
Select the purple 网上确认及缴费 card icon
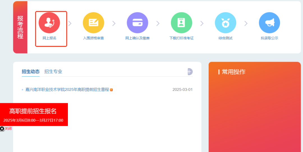pos(137,23)
